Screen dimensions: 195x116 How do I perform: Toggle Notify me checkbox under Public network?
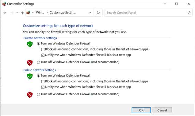[43, 87]
